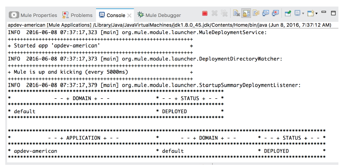Open the Problems tab

tap(78, 15)
